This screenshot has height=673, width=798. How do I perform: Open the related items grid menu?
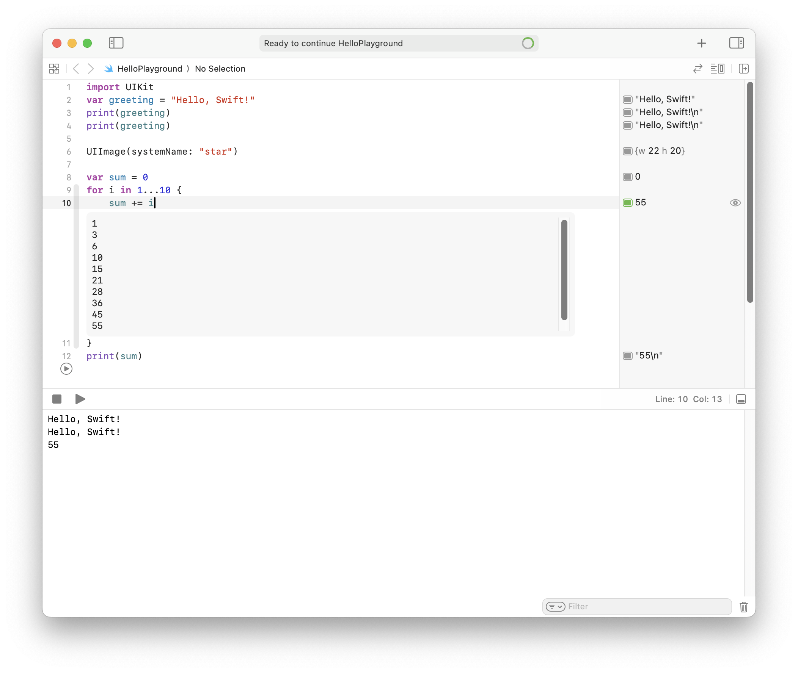click(54, 69)
